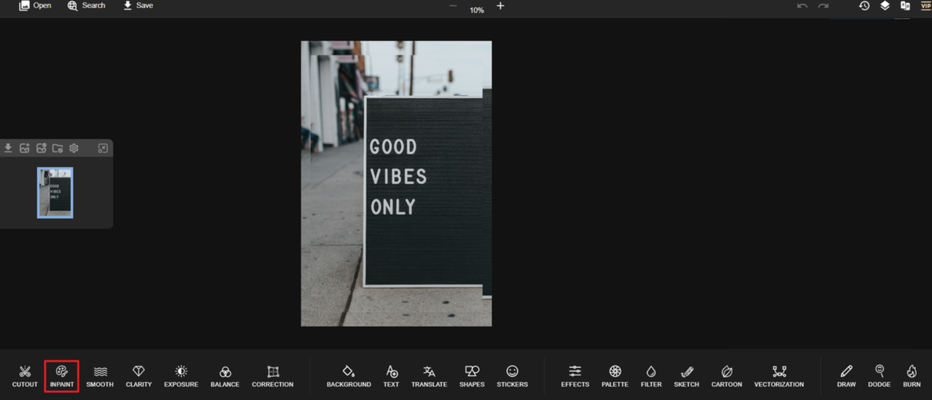
Task: Zoom out with the minus button
Action: point(453,6)
